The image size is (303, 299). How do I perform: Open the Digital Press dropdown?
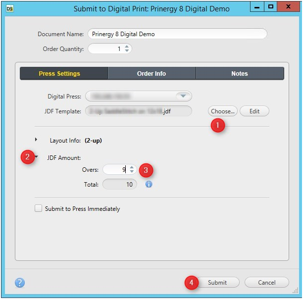[x=138, y=96]
